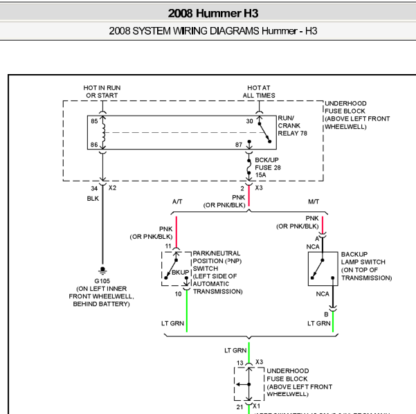416x414 pixels.
Task: Click the "X2" connector label
Action: pyautogui.click(x=113, y=188)
